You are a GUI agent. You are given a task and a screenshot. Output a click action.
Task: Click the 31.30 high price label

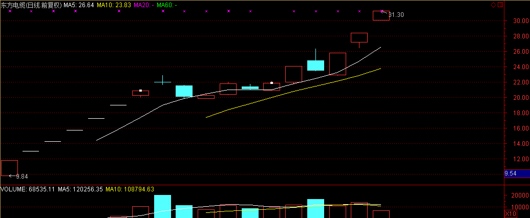tap(396, 15)
